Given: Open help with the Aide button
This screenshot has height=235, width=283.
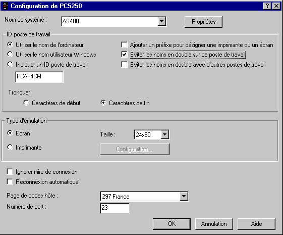Looking at the screenshot, I should tap(256, 224).
